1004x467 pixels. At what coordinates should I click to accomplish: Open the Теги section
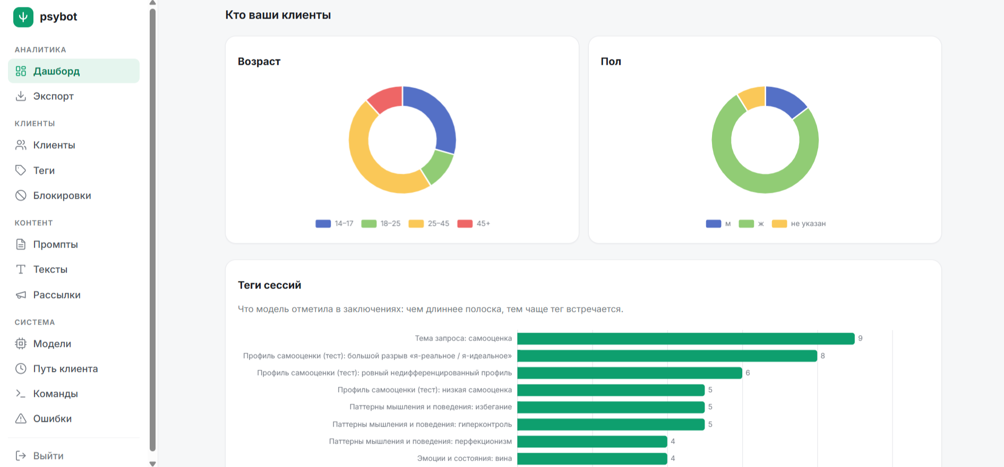click(74, 171)
